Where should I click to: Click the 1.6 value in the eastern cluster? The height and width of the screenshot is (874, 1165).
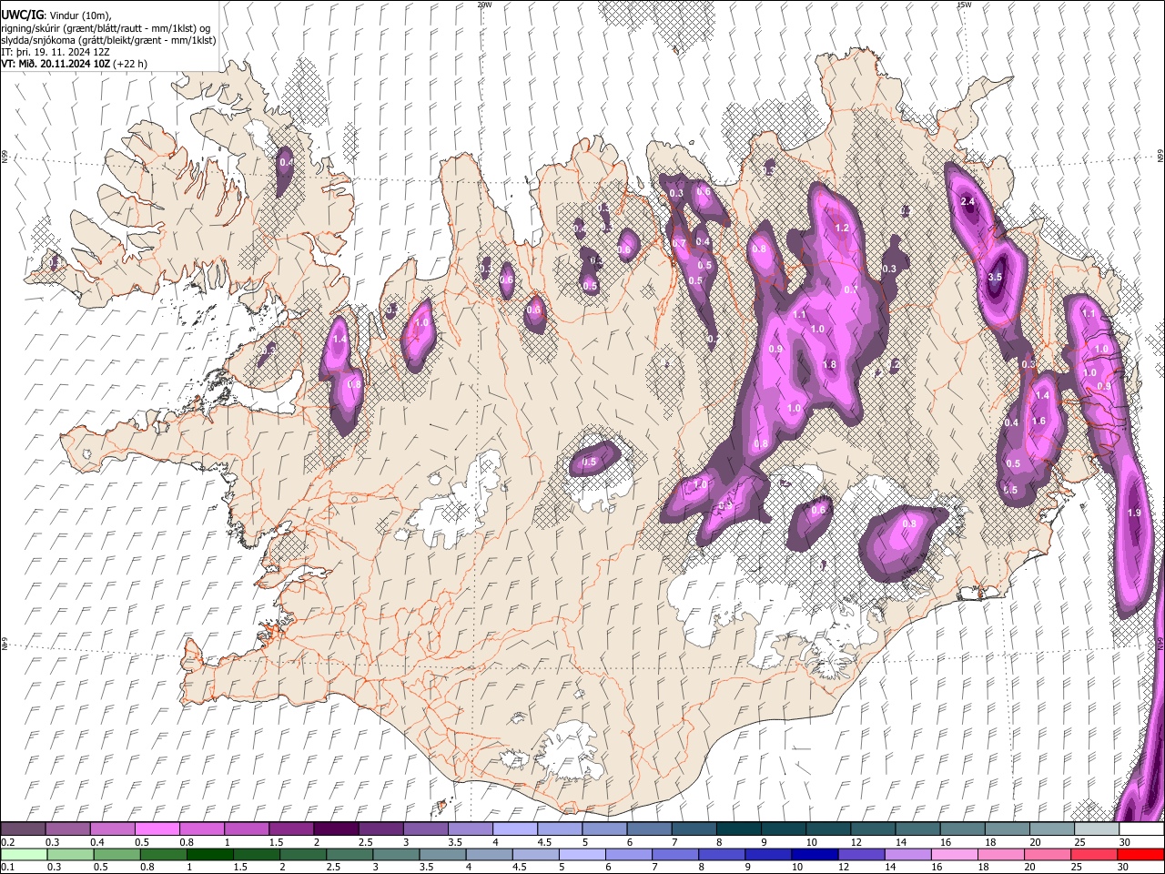[1038, 421]
